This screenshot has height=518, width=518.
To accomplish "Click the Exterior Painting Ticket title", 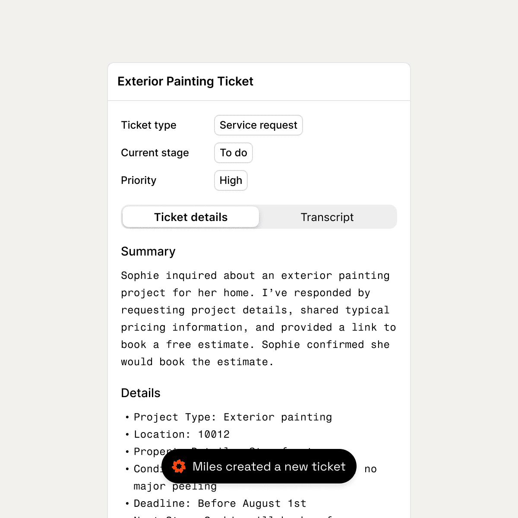I will click(x=185, y=81).
